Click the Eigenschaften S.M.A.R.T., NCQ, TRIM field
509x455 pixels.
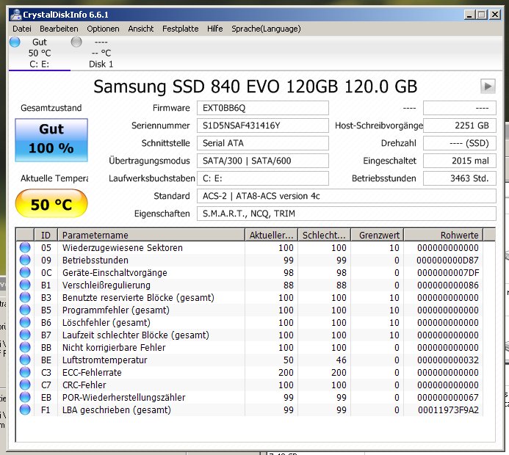tap(347, 214)
